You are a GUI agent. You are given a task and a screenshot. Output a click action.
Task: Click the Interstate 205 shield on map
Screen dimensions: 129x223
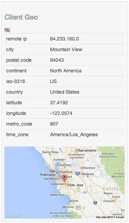tap(78, 173)
